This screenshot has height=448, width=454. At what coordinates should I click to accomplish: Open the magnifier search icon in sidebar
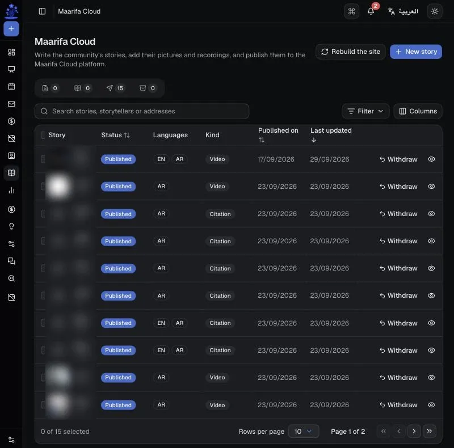point(11,278)
